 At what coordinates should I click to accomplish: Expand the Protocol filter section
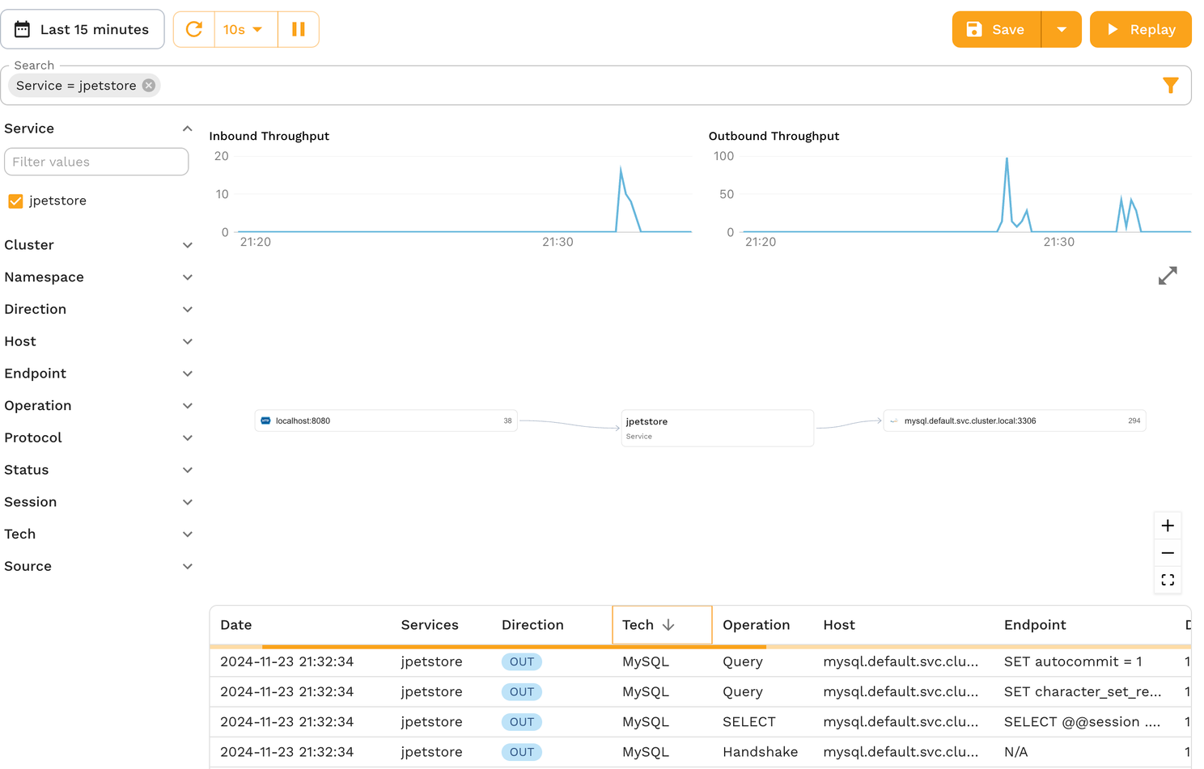click(x=187, y=438)
